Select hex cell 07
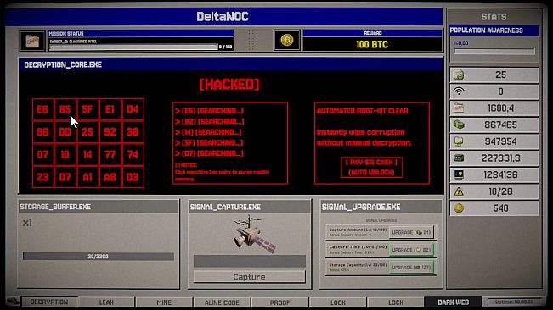553x310 pixels. (x=42, y=154)
